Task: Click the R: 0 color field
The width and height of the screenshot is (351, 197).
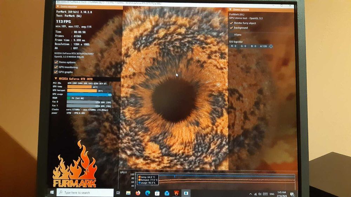Action: (234, 46)
